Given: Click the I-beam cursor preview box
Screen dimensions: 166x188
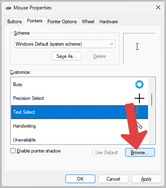Looking at the screenshot, I should [139, 49].
